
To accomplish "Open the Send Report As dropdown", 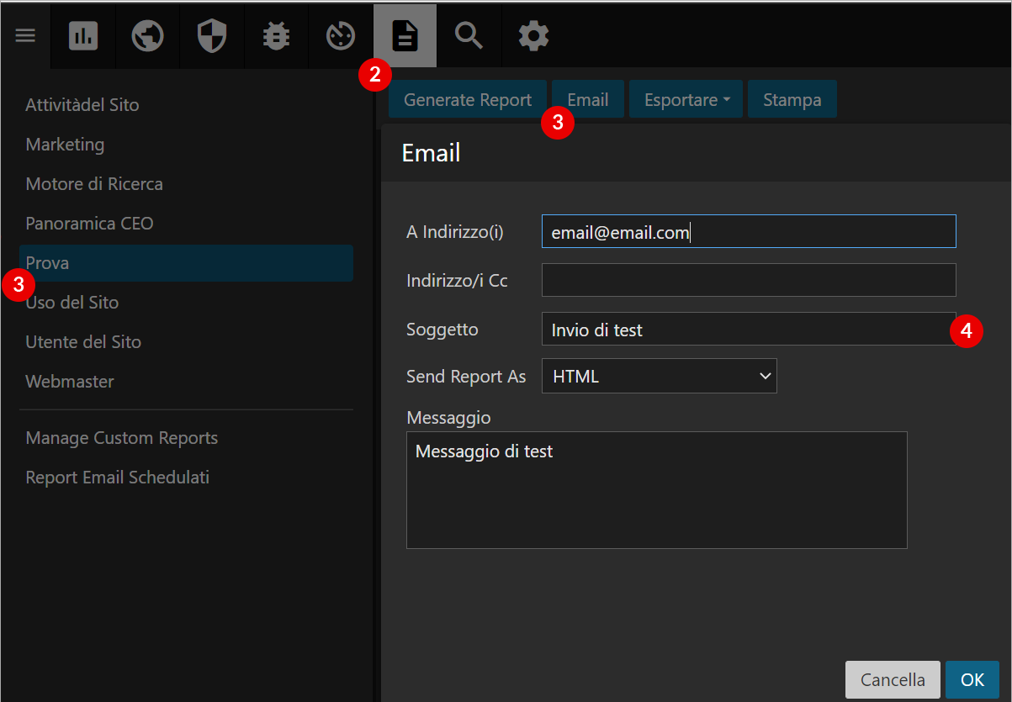I will click(659, 376).
